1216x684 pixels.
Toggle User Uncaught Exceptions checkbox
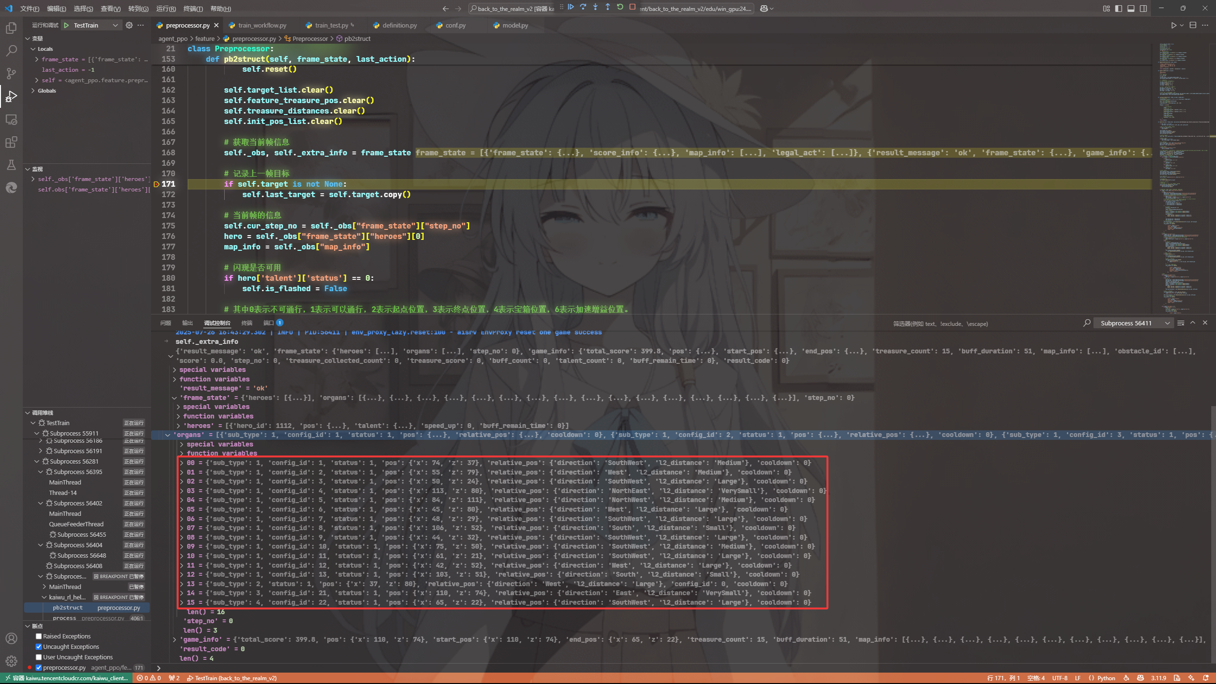(x=39, y=657)
